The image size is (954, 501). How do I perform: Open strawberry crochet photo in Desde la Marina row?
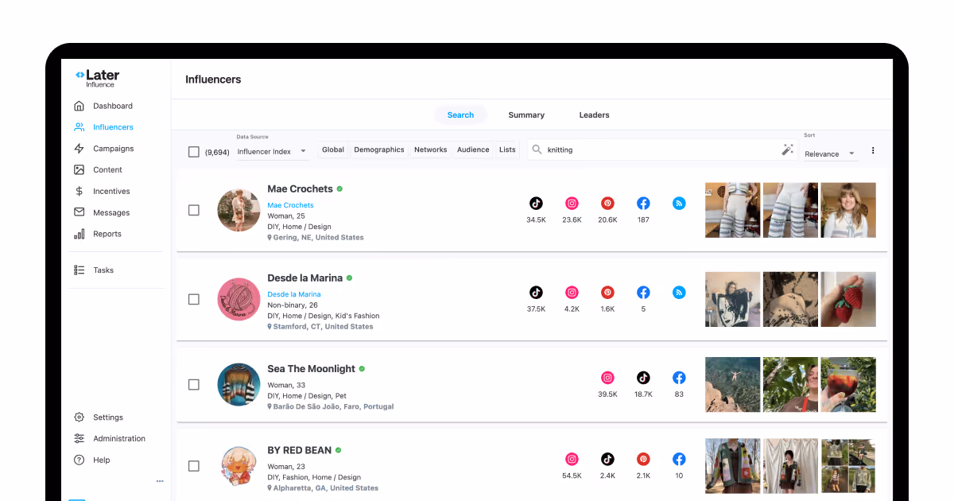click(x=848, y=299)
